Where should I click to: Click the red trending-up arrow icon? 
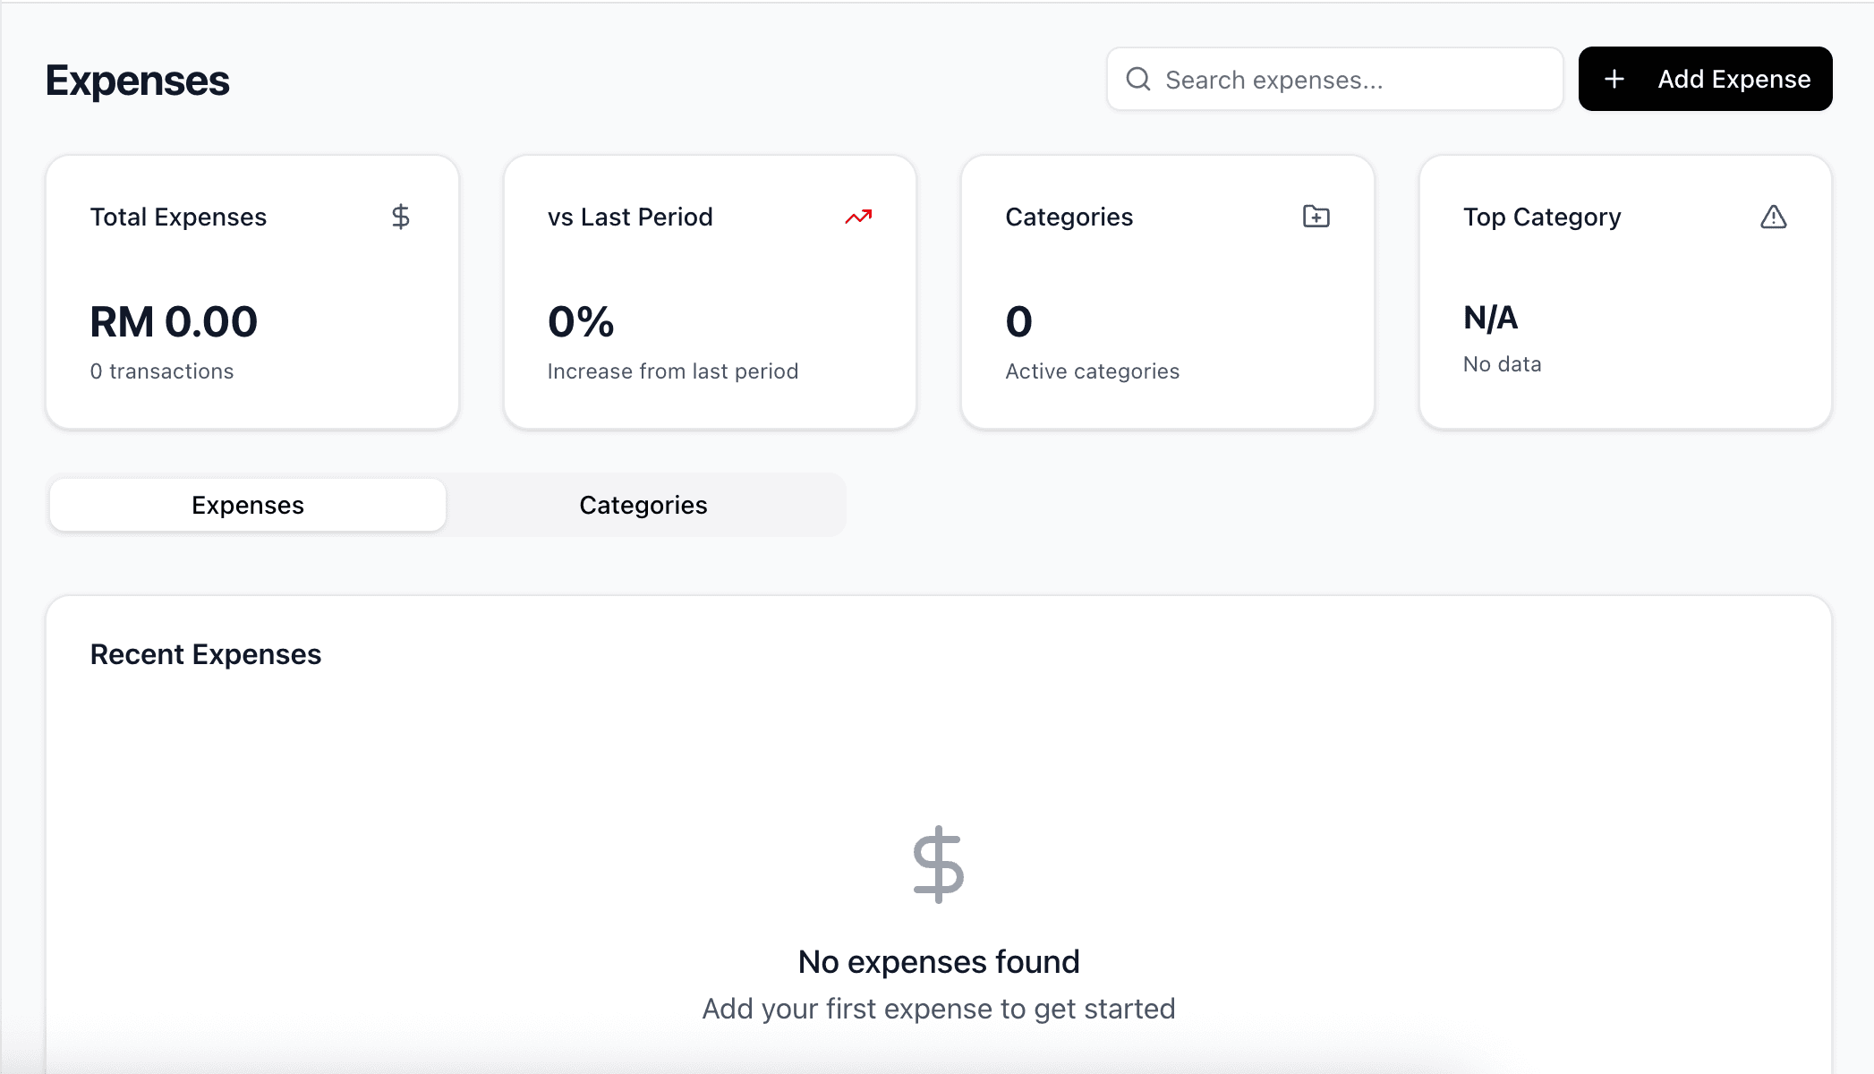point(858,217)
